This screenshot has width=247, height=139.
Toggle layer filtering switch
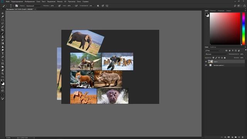pyautogui.click(x=246, y=50)
